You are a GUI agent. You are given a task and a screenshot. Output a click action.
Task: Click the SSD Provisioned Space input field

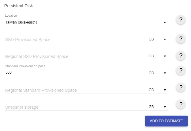[75, 40]
